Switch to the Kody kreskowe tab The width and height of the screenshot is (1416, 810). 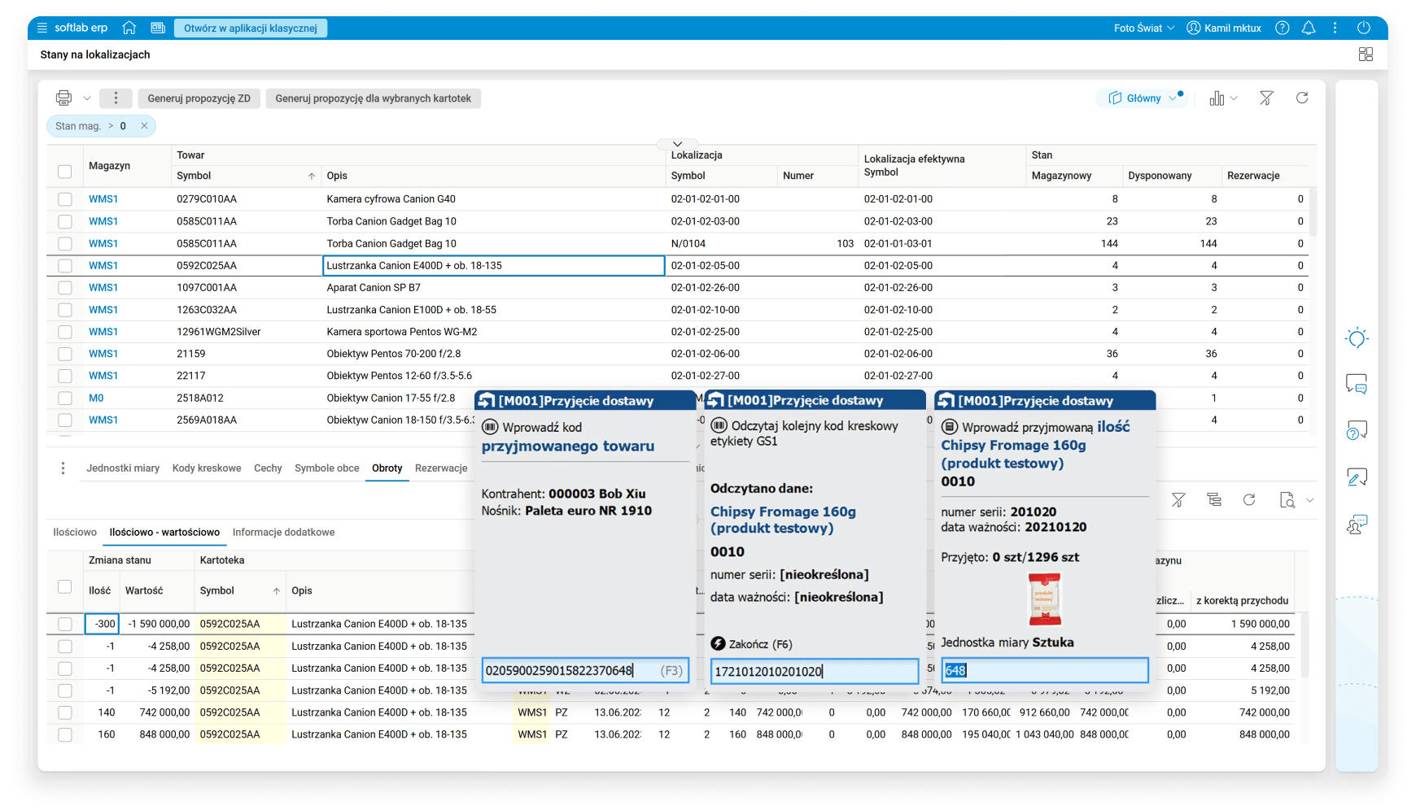(207, 468)
